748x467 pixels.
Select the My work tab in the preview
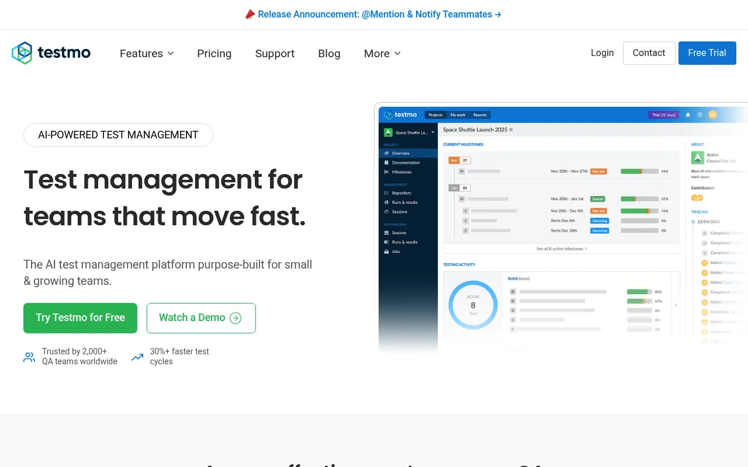point(458,115)
